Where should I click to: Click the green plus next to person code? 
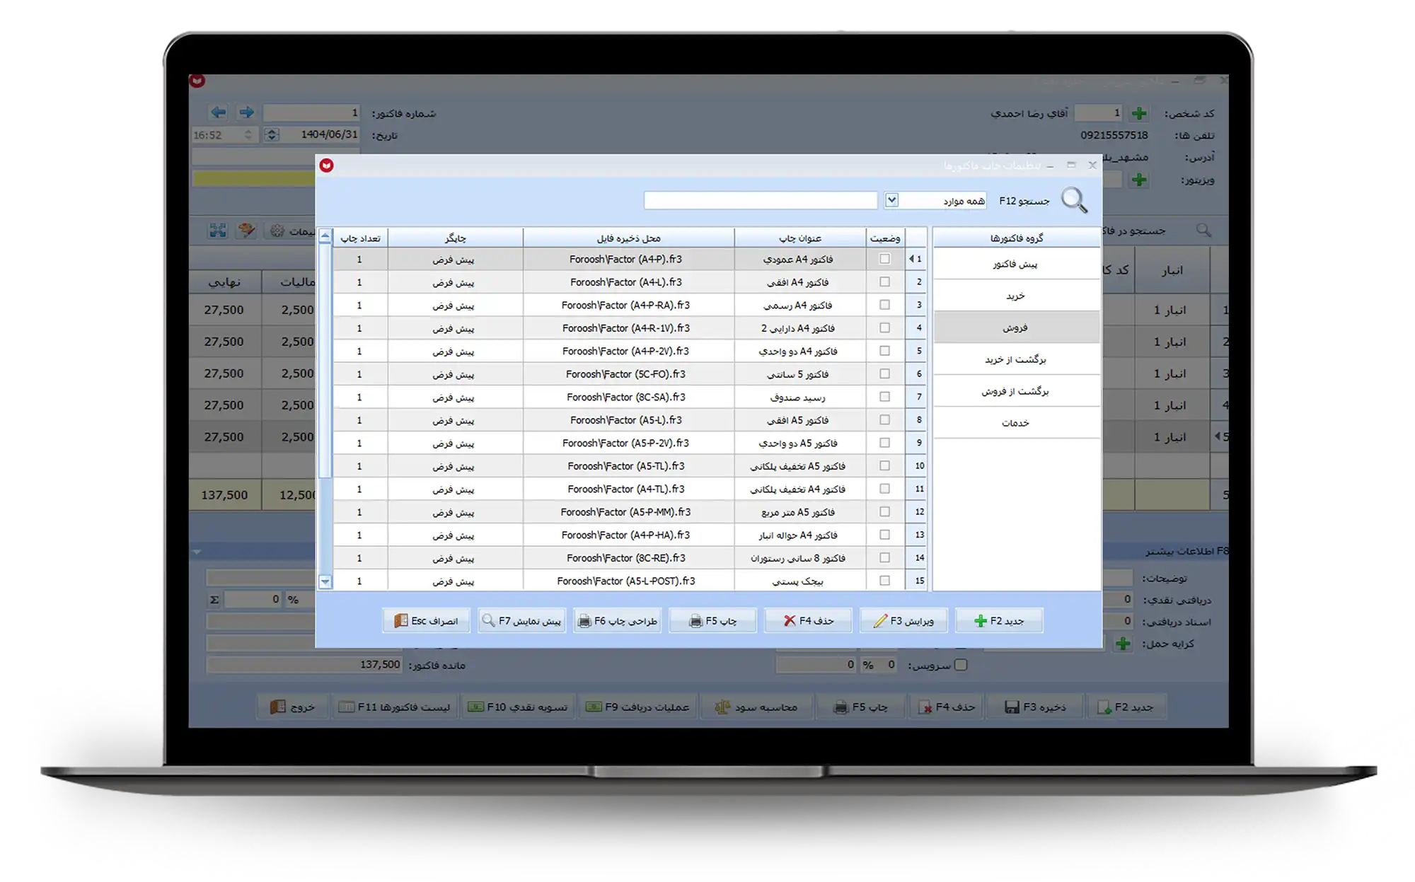point(1139,113)
